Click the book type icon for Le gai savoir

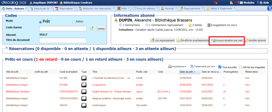[84, 85]
